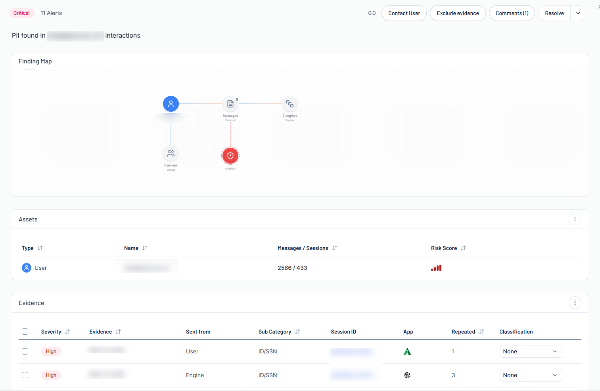Viewport: 600px width, 391px height.
Task: Expand the Resolve dropdown arrow
Action: point(578,13)
